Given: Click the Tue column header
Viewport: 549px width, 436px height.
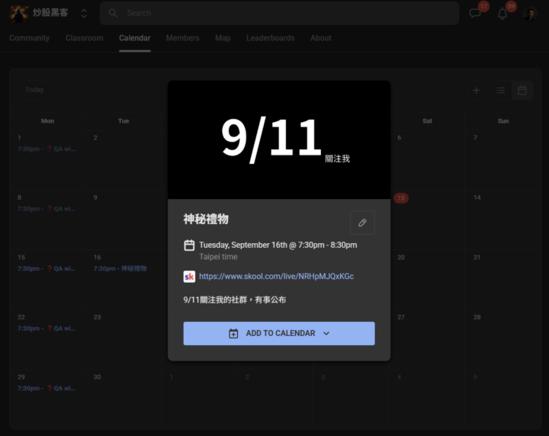Looking at the screenshot, I should (124, 120).
